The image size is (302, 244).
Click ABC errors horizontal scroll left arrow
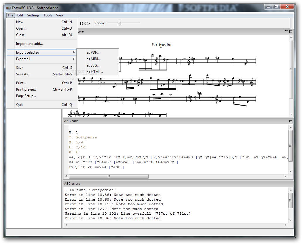tap(66, 225)
